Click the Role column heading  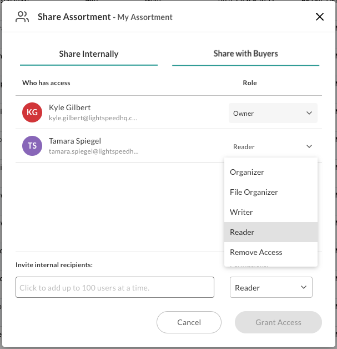pyautogui.click(x=250, y=83)
